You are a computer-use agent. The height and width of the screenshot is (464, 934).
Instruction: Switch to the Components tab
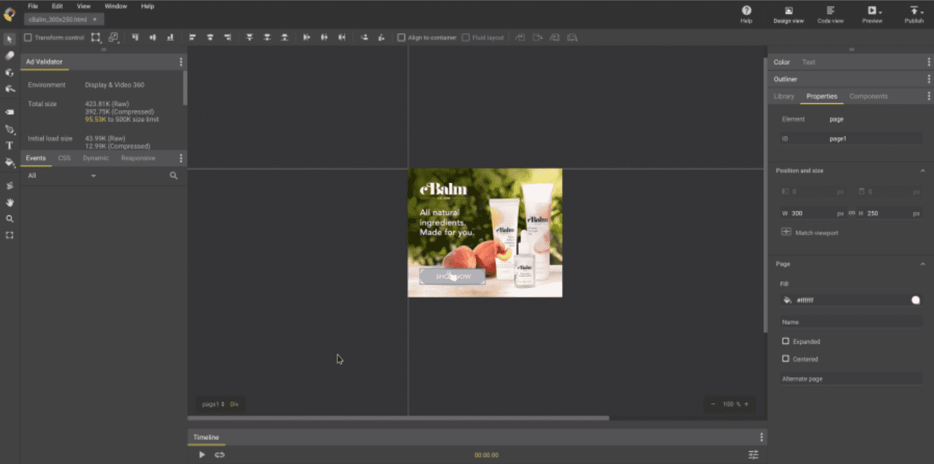point(868,96)
